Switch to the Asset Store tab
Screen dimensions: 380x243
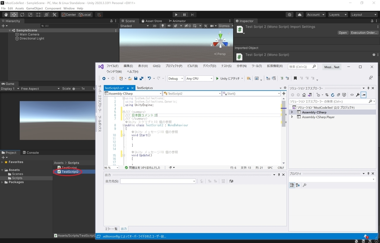pyautogui.click(x=151, y=21)
